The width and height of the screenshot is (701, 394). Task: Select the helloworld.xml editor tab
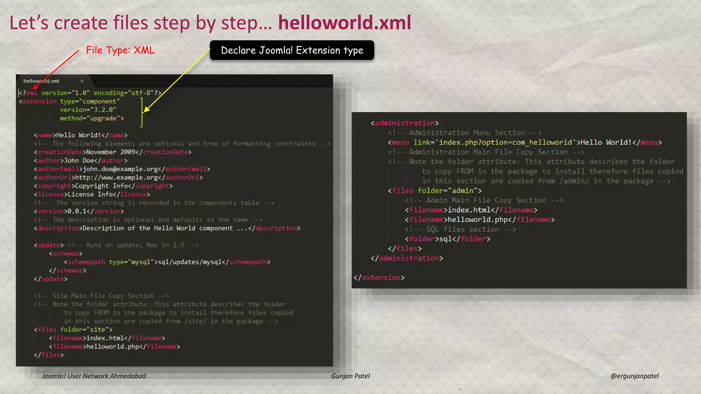tap(54, 81)
